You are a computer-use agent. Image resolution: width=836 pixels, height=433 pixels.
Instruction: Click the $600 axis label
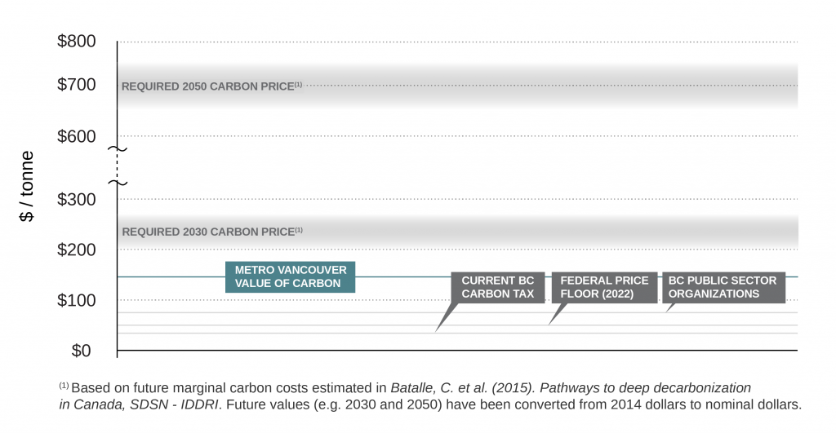pyautogui.click(x=77, y=136)
